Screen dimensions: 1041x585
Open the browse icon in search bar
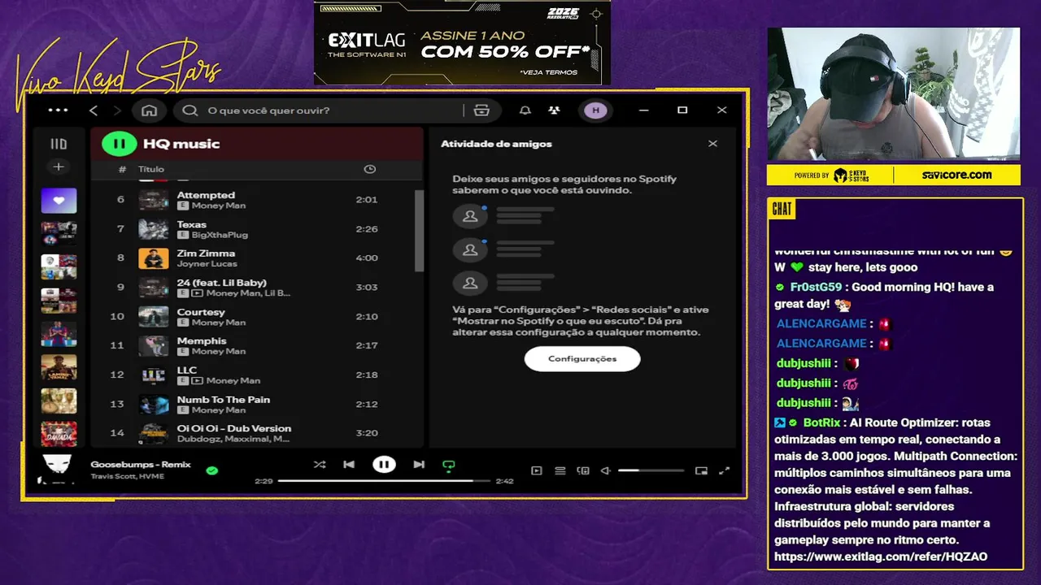pos(481,110)
